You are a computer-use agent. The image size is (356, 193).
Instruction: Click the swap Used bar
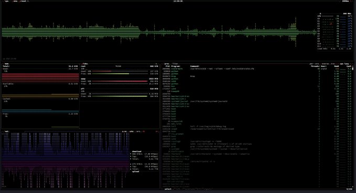coord(120,81)
